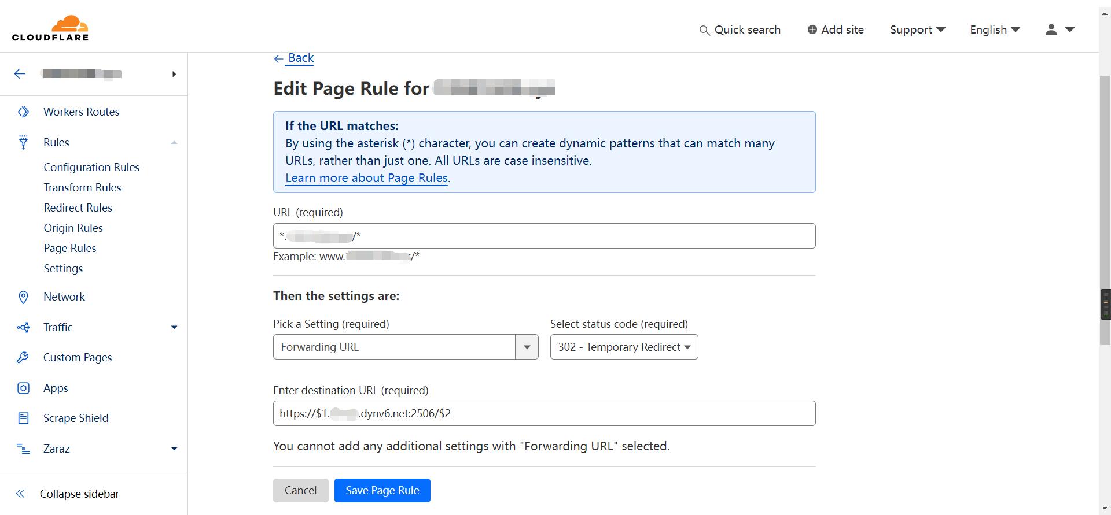Click the Scrape Shield document icon
This screenshot has height=515, width=1111.
tap(23, 418)
